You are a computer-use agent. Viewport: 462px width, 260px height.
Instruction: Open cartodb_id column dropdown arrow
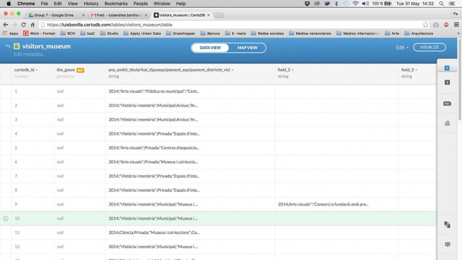click(37, 70)
